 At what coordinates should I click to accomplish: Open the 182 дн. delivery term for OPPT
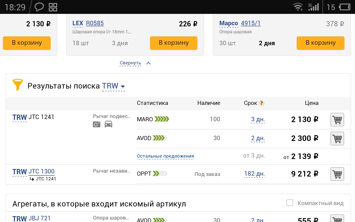point(255,174)
